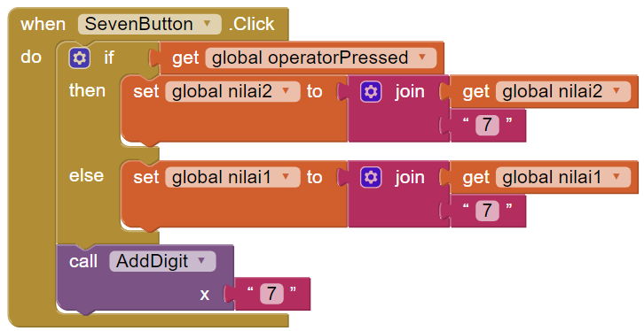This screenshot has width=644, height=331.
Task: Open the AddDigit procedure dropdown
Action: [x=201, y=261]
